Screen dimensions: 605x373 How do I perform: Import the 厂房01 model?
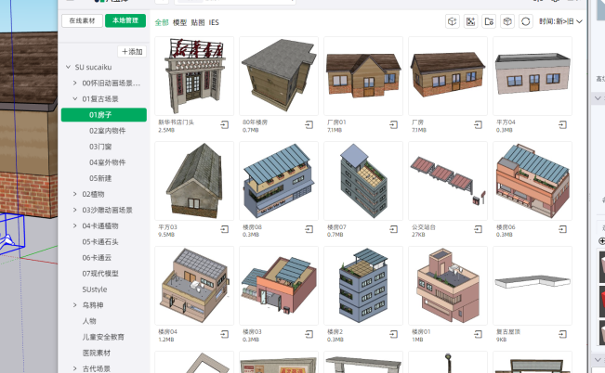pyautogui.click(x=393, y=125)
